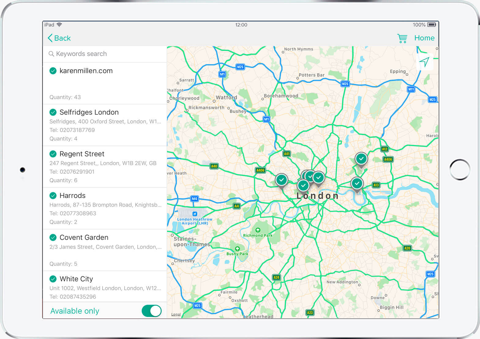Select the Regent Street check icon
Viewport: 480px width, 339px height.
(x=53, y=154)
